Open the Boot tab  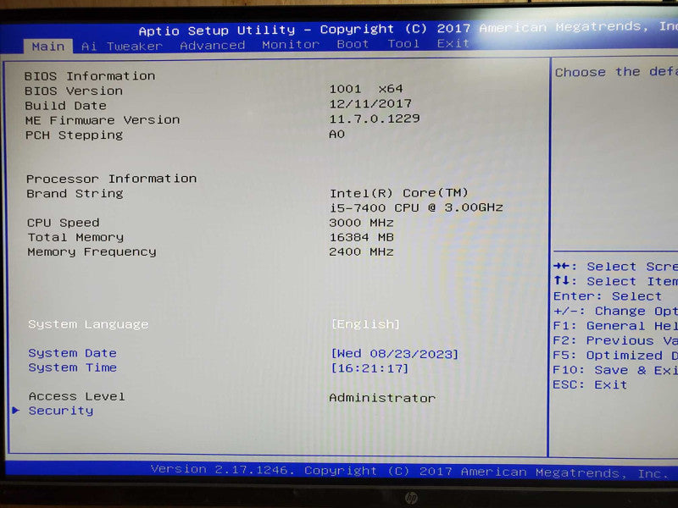point(353,44)
